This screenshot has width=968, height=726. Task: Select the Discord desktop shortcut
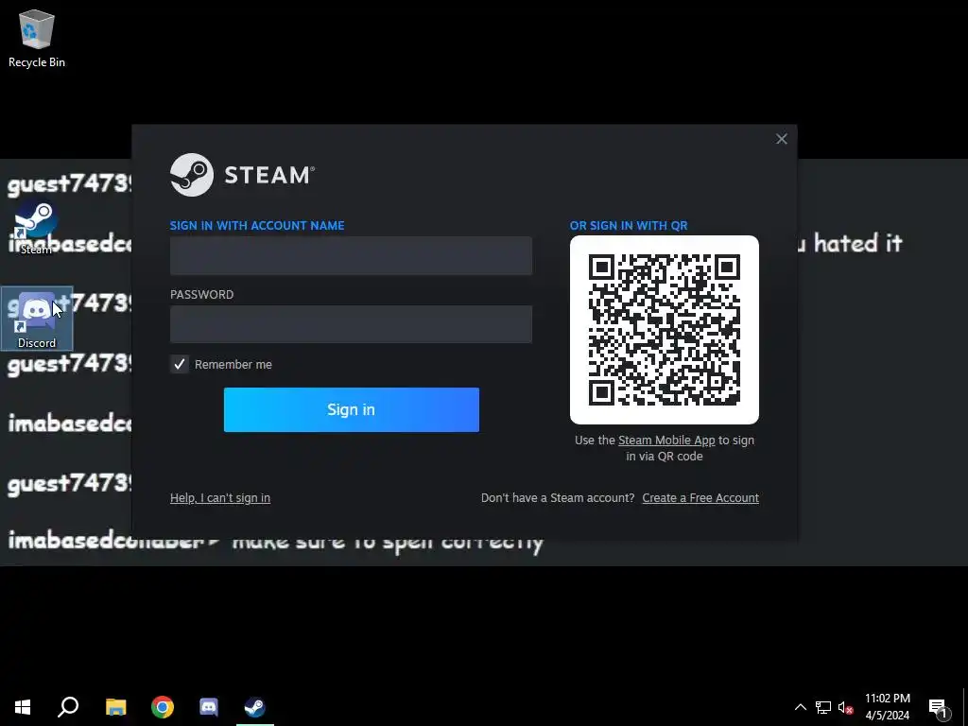click(37, 319)
